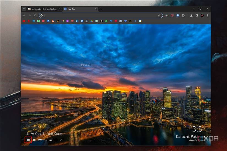Click the incognito-glasses extension icon
The image size is (227, 151).
167,15
